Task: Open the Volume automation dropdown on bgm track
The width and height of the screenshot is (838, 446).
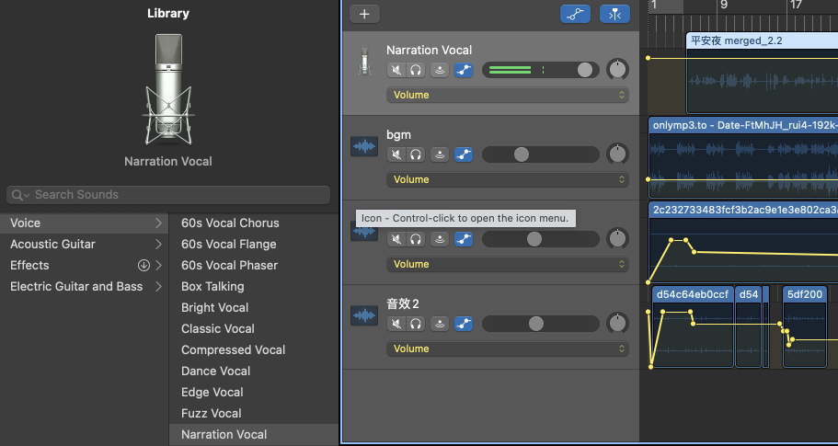Action: (x=507, y=179)
